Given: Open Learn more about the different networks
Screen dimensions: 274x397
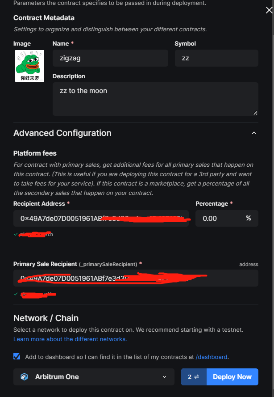Looking at the screenshot, I should tap(70, 339).
